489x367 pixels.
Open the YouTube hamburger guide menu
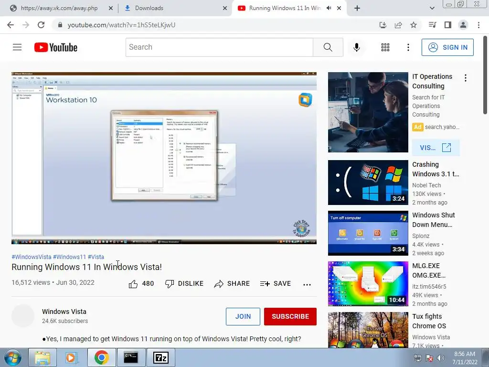17,47
